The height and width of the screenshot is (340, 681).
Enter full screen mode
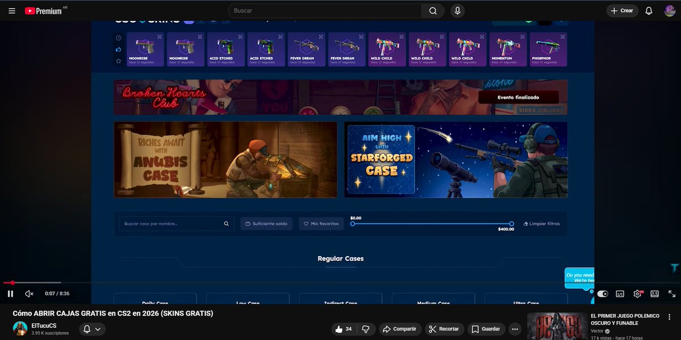[672, 293]
